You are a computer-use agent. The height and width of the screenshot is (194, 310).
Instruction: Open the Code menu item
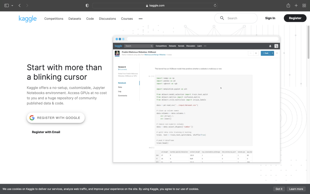pyautogui.click(x=90, y=18)
